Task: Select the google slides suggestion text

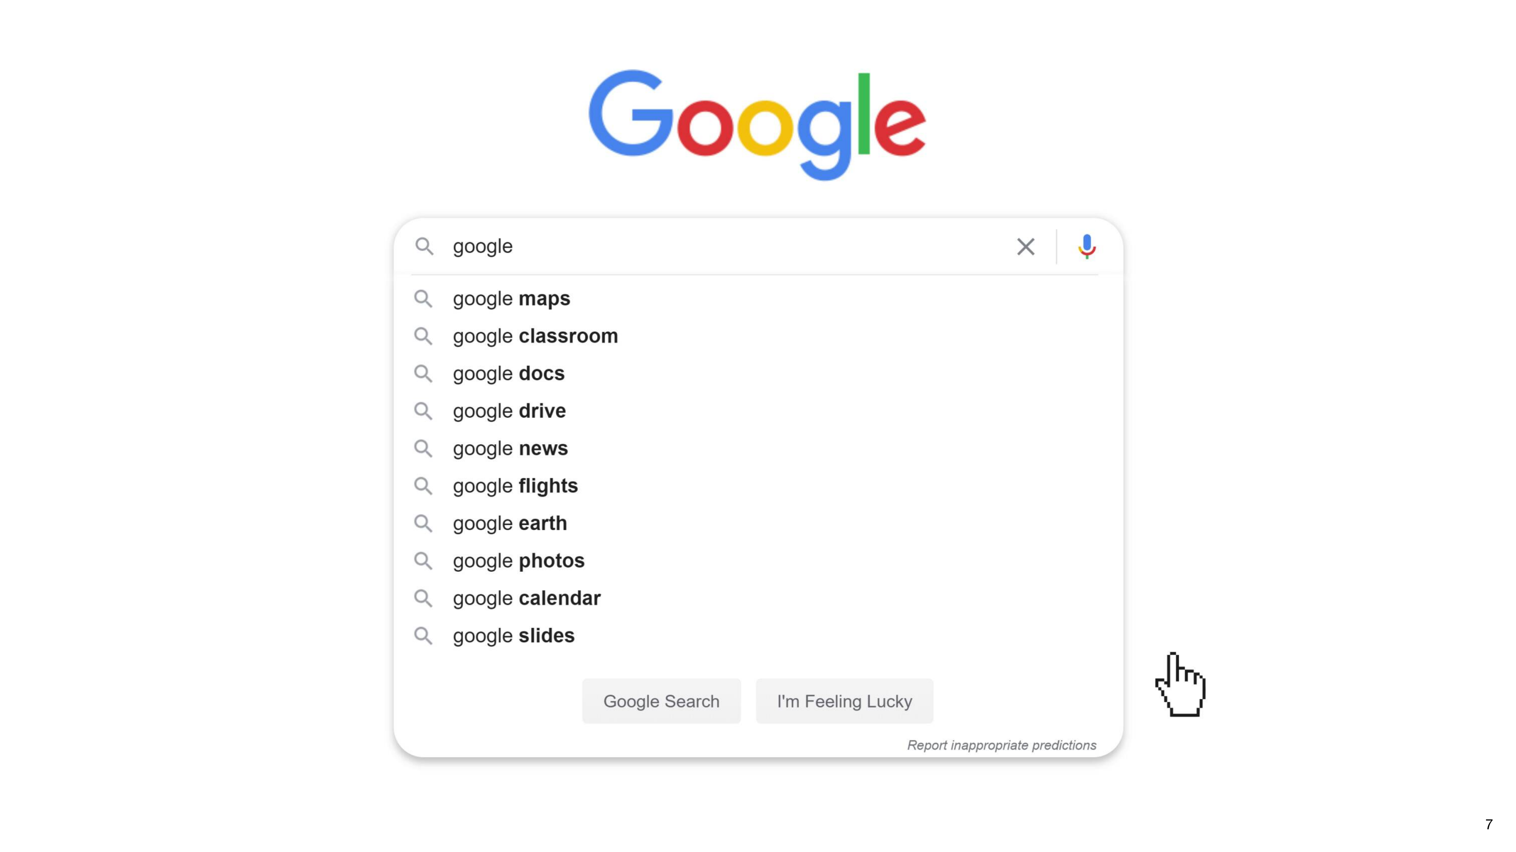Action: 513,636
